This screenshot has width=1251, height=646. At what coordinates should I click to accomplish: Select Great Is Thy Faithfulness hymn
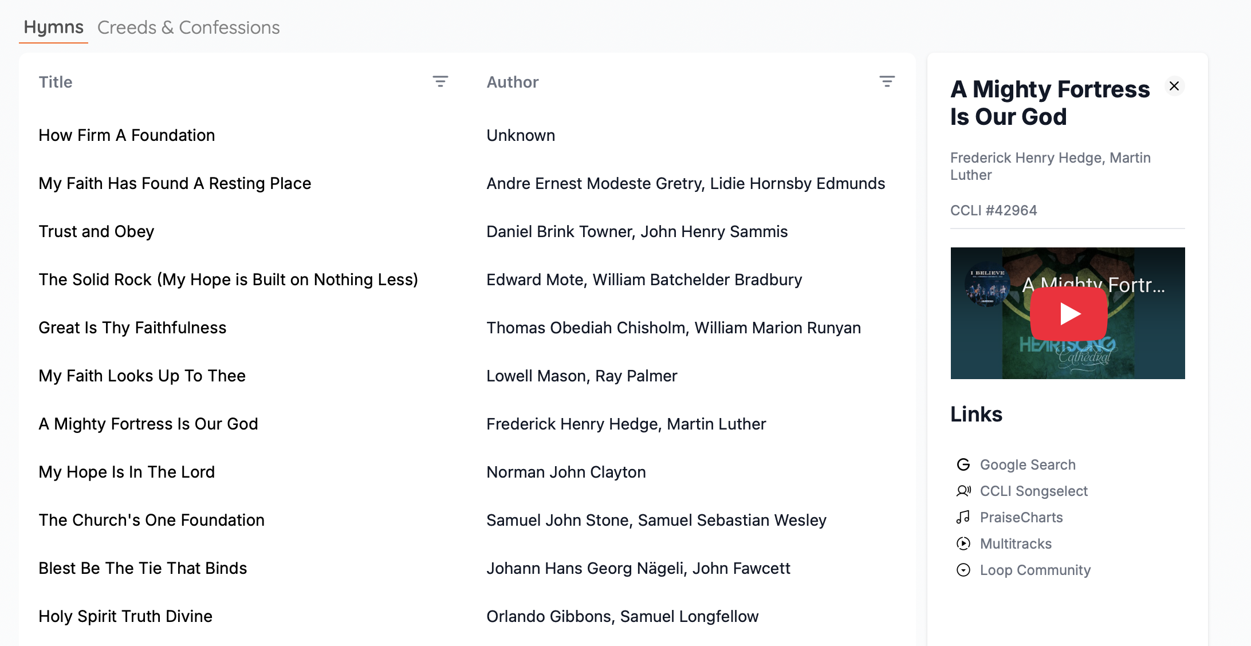(132, 328)
